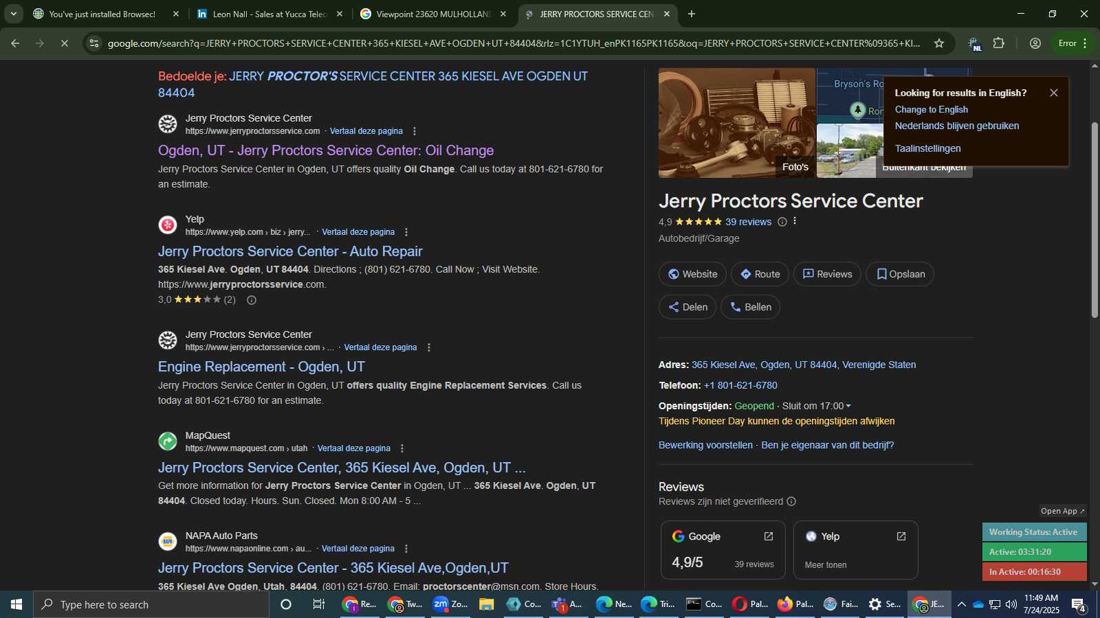1100x618 pixels.
Task: Click the Yelp site favicon
Action: coord(168,225)
